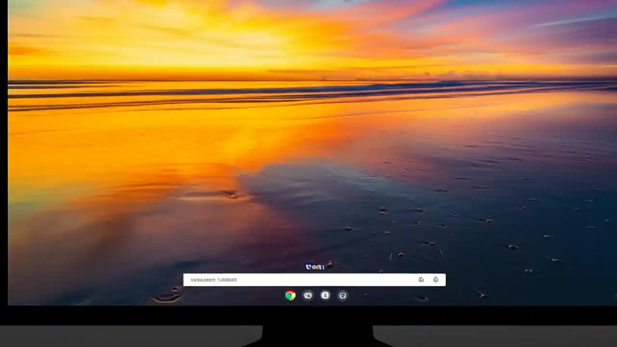Click the first circular app icon beside Chrome
Screen dimensions: 617x347
click(x=308, y=295)
